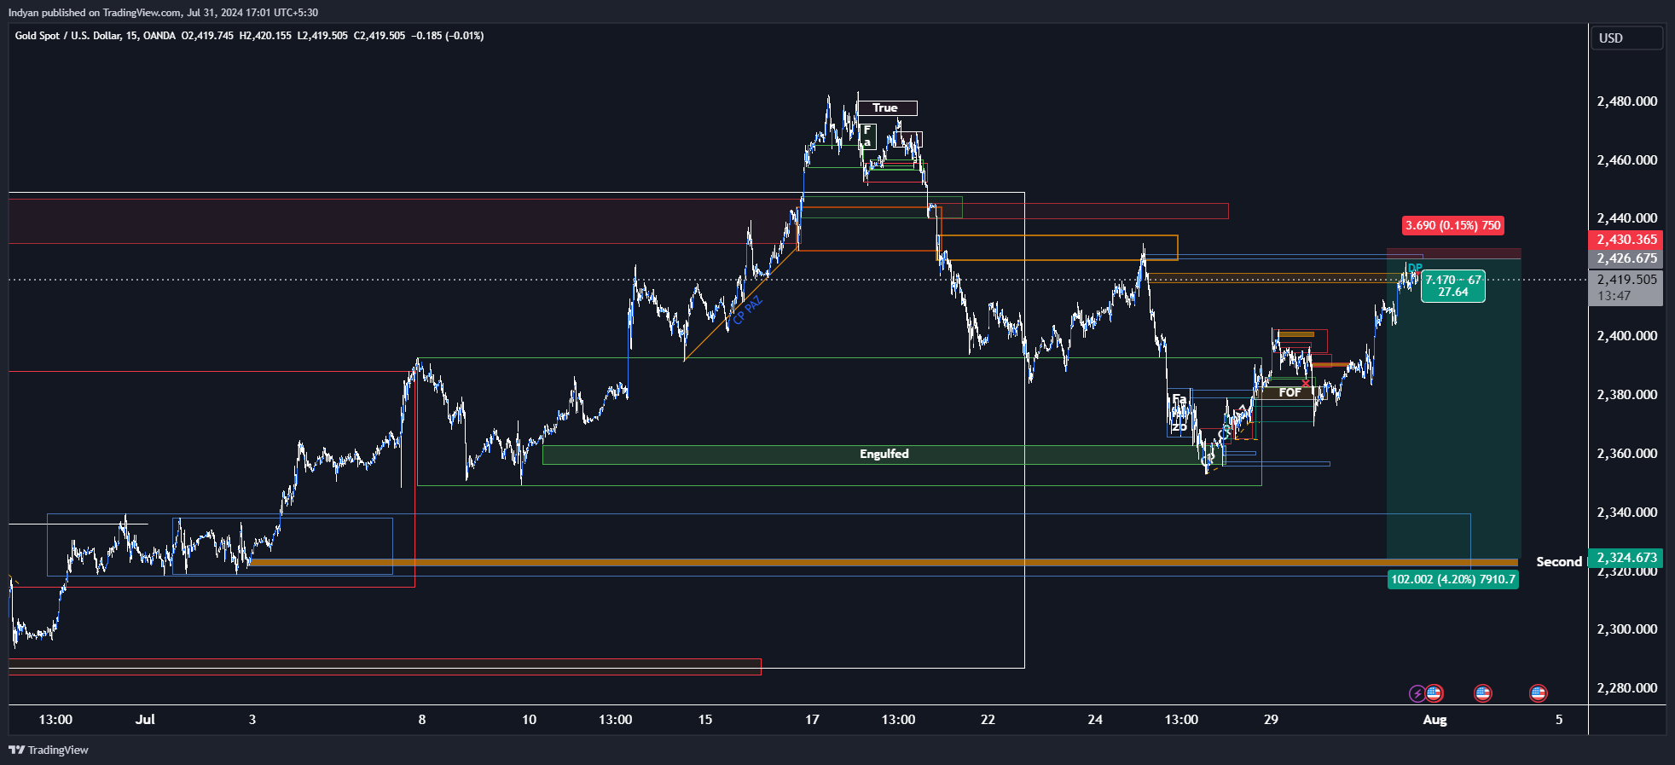Screen dimensions: 1675x765
Task: Click the H2,420.155 high value in header
Action: (265, 36)
